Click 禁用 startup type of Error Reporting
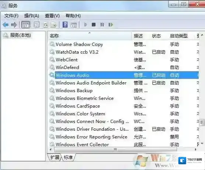The image size is (205, 170). (x=174, y=137)
